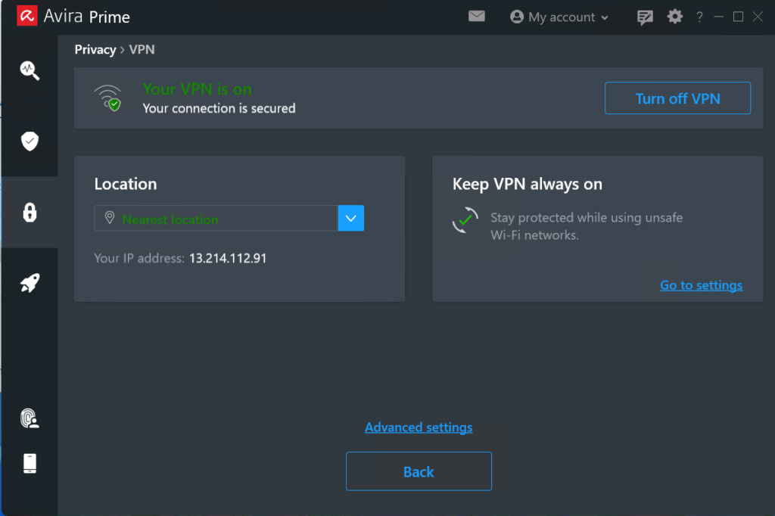The height and width of the screenshot is (516, 775).
Task: Click the question mark help icon
Action: click(699, 17)
